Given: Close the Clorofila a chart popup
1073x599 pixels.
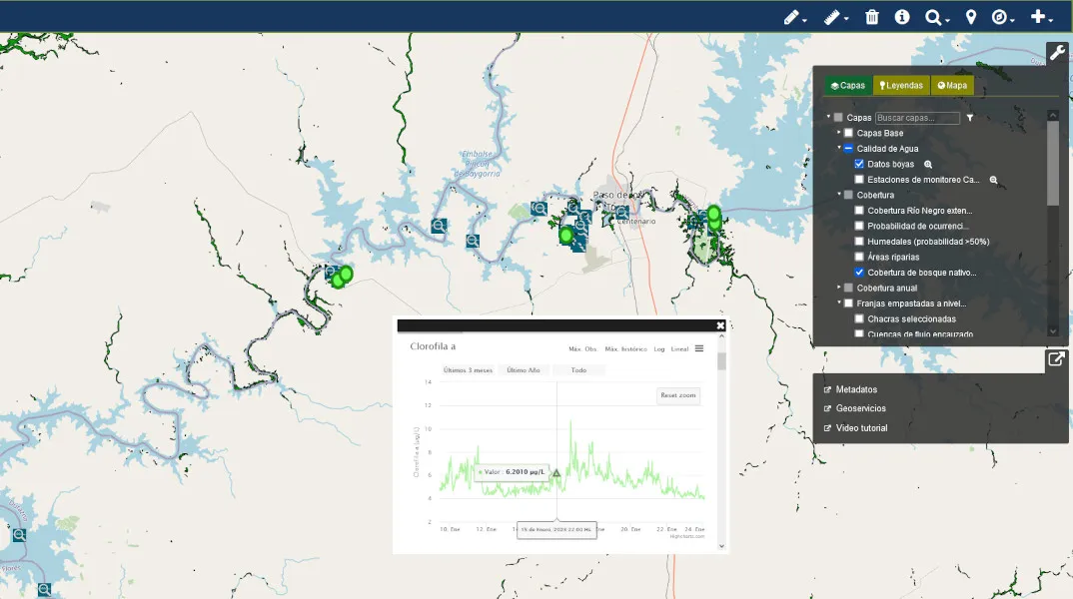Looking at the screenshot, I should pyautogui.click(x=720, y=325).
